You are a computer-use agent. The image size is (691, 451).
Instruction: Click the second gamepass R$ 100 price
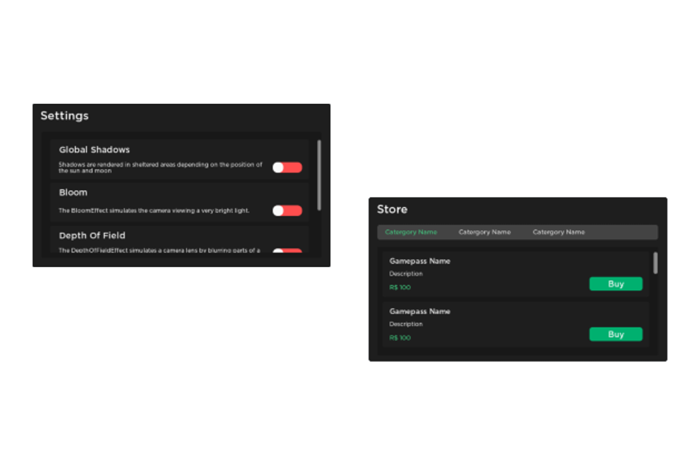pyautogui.click(x=400, y=338)
